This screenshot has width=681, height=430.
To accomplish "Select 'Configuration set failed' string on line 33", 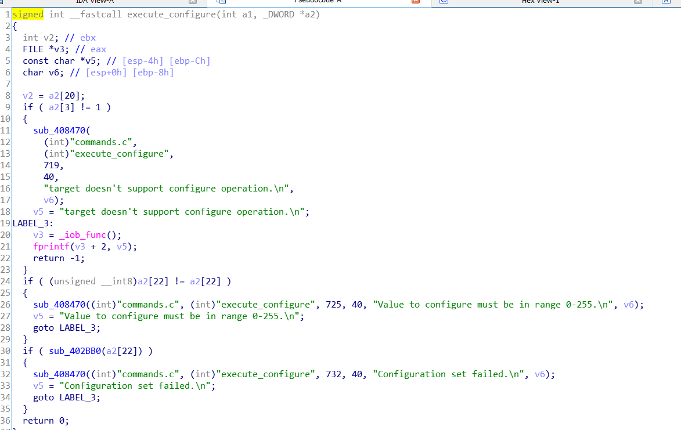I will [x=135, y=386].
